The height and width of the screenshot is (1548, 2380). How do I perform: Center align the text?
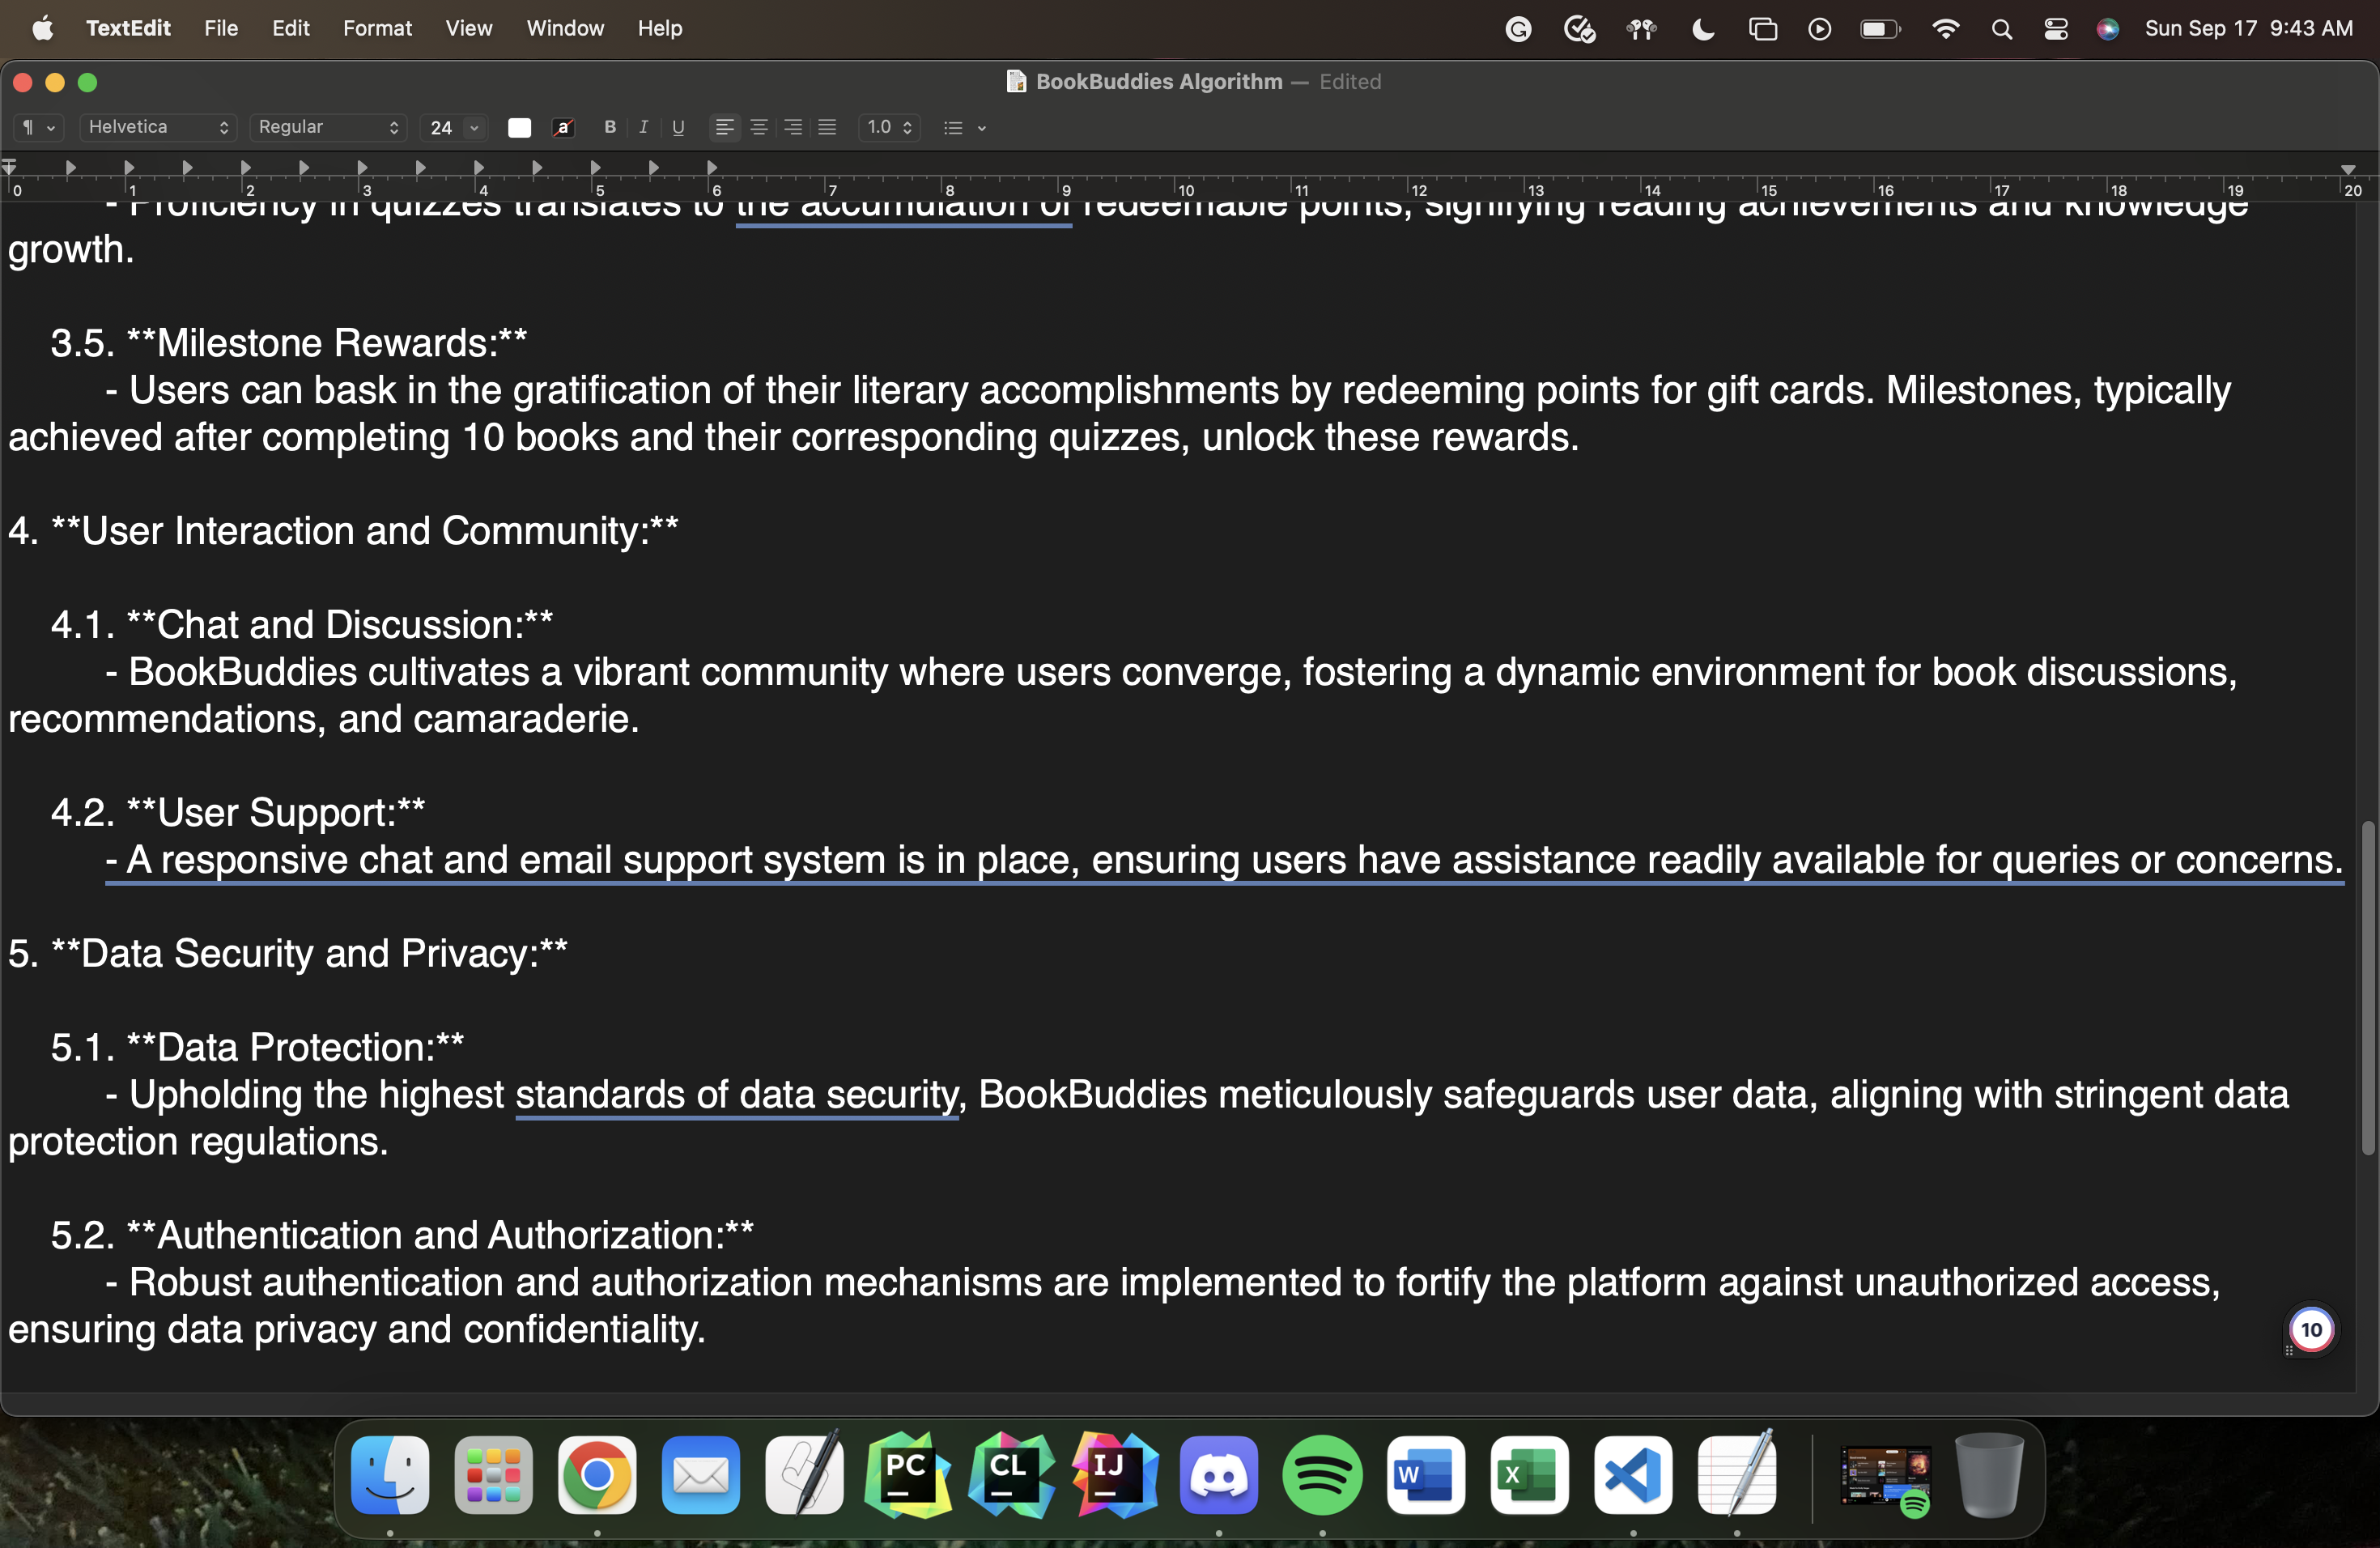759,127
